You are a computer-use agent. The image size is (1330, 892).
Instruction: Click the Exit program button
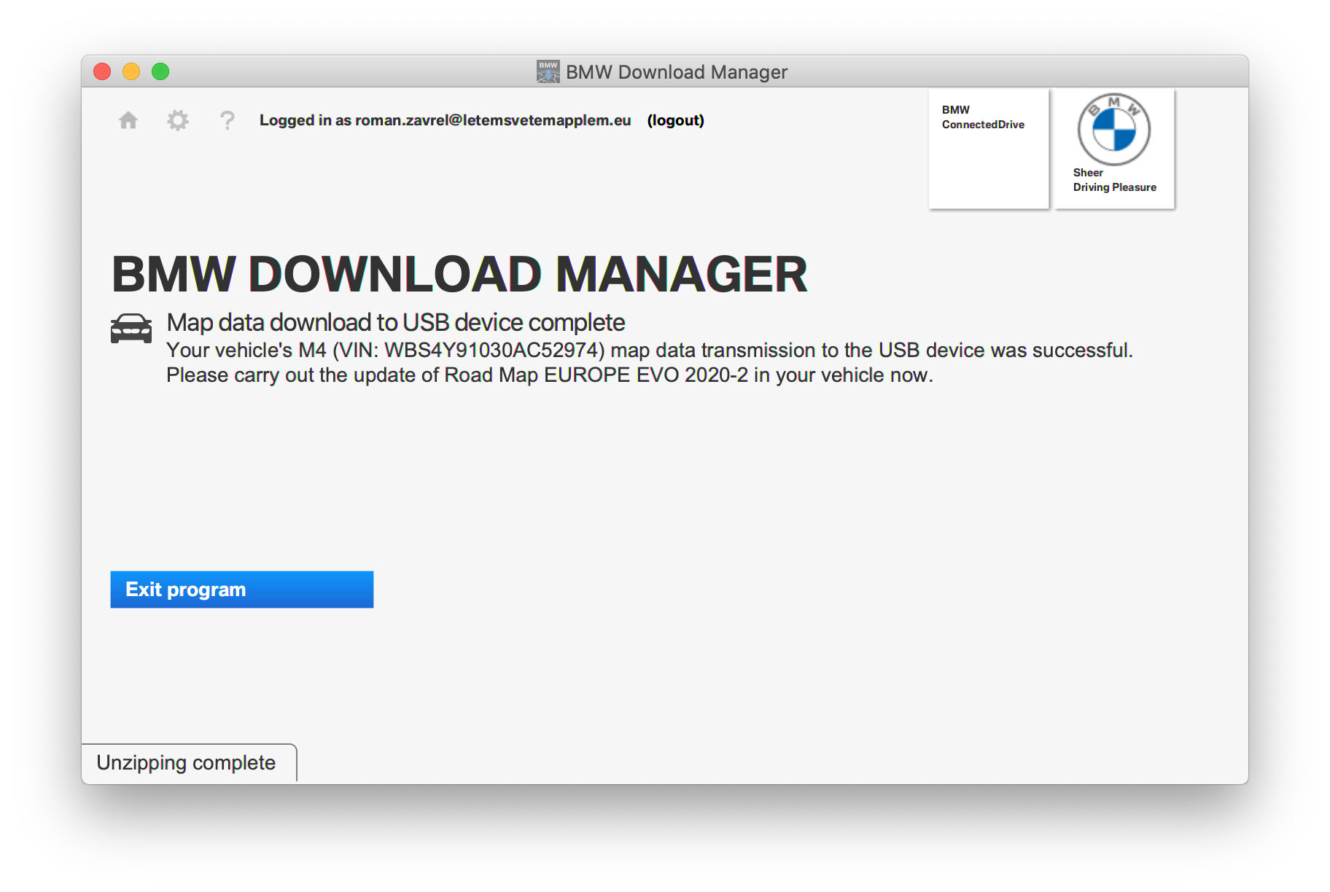[242, 590]
